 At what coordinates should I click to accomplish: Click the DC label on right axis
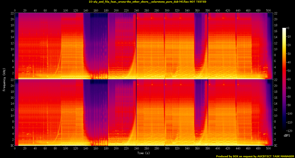(276, 146)
